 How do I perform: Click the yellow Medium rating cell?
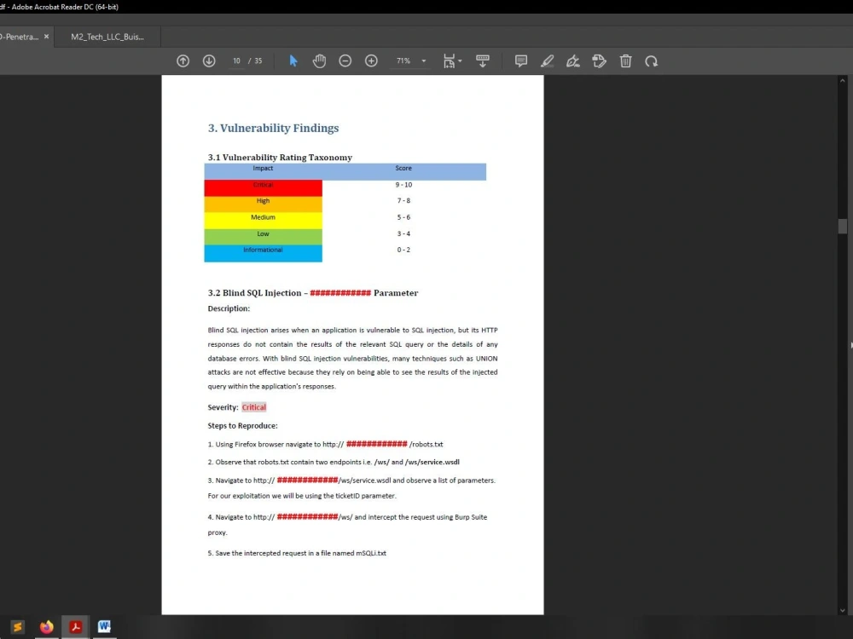[264, 221]
